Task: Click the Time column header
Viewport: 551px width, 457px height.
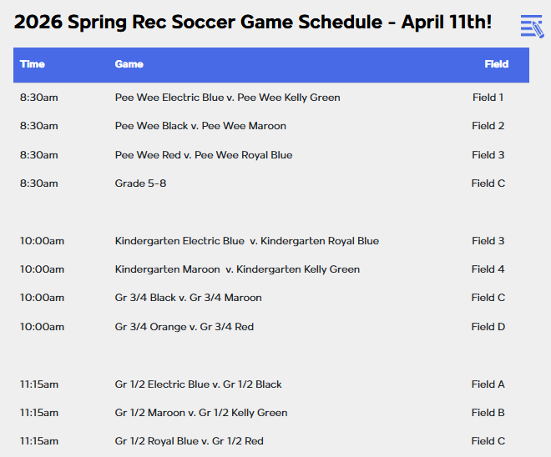Action: click(x=33, y=64)
